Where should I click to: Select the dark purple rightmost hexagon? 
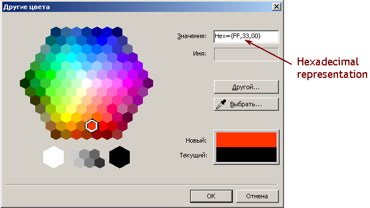(148, 84)
